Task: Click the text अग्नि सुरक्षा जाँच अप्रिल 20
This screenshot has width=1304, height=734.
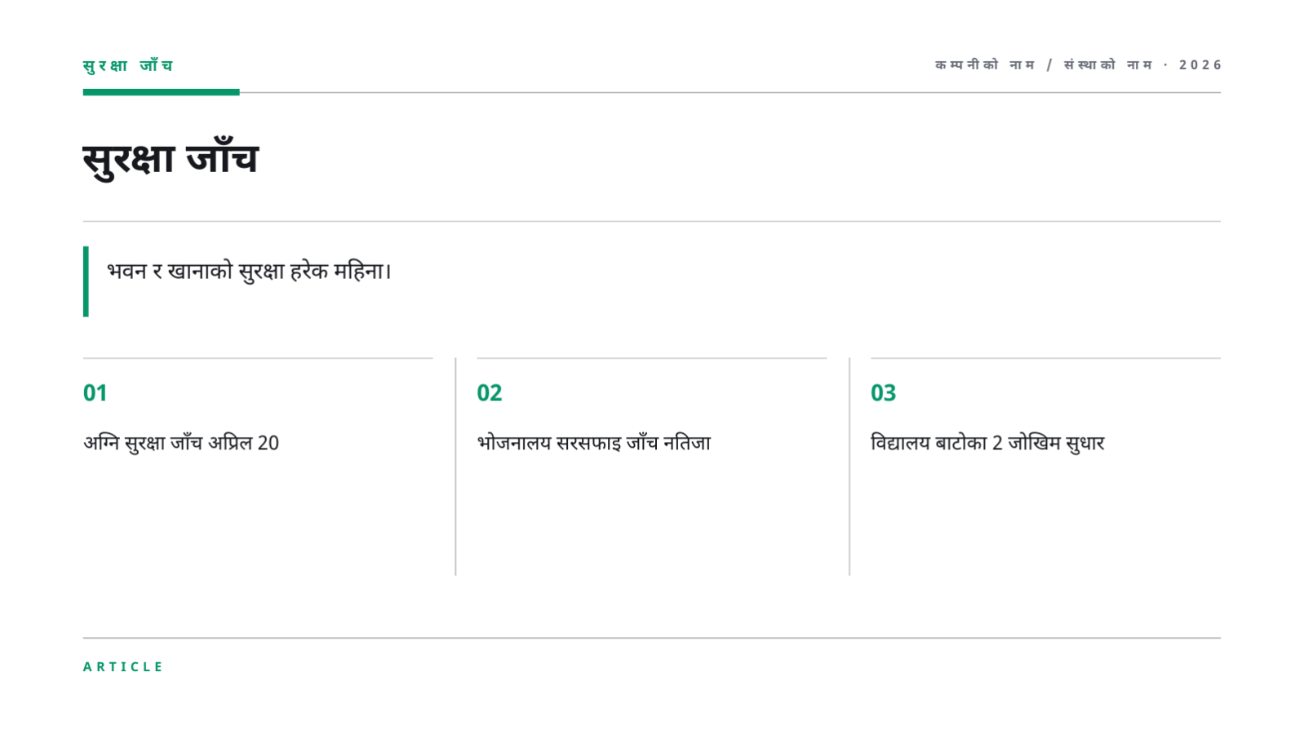Action: [181, 443]
